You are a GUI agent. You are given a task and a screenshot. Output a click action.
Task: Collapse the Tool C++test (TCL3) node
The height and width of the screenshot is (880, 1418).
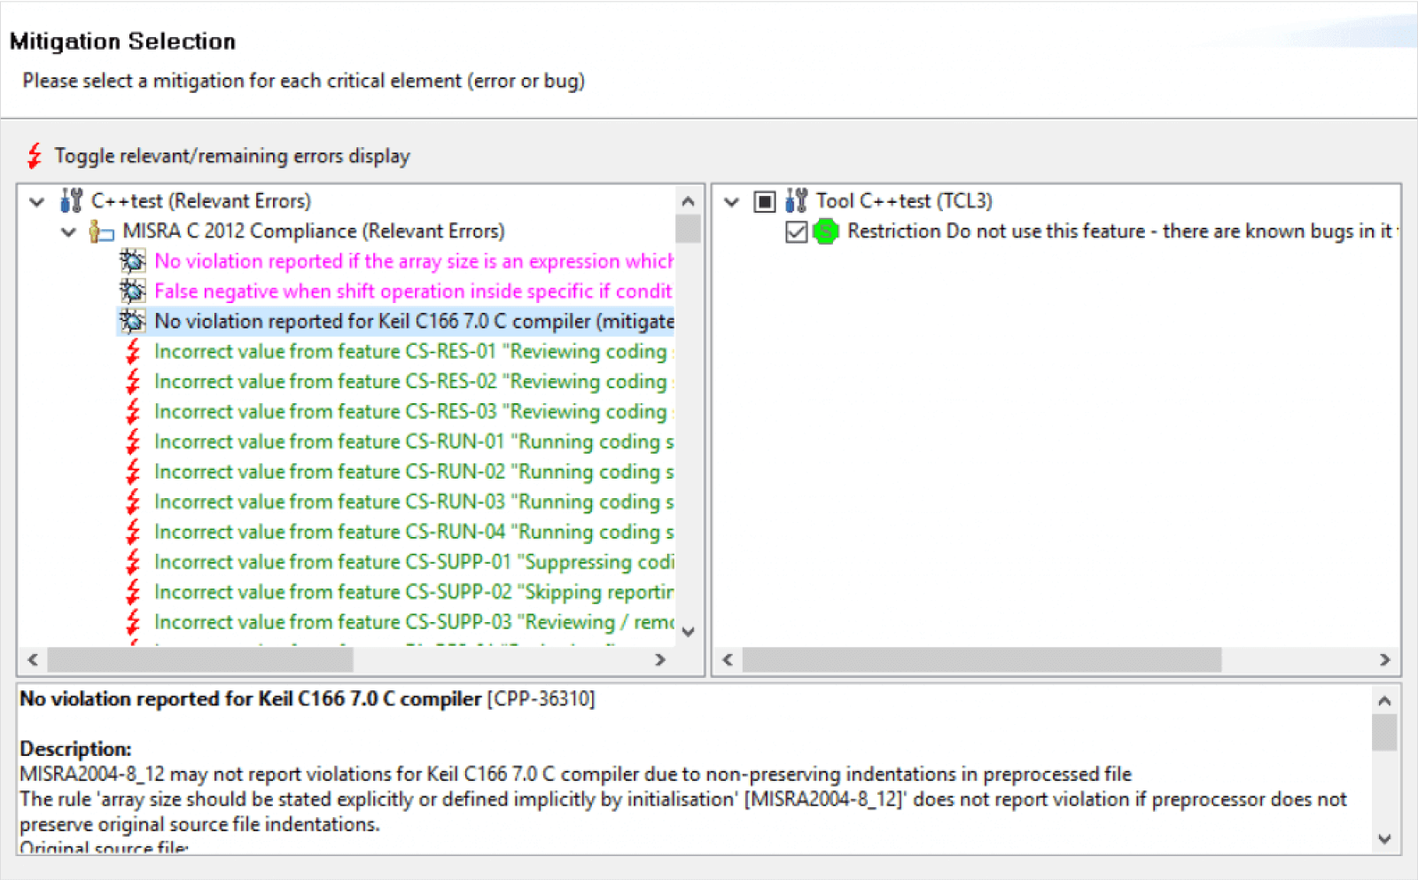731,202
